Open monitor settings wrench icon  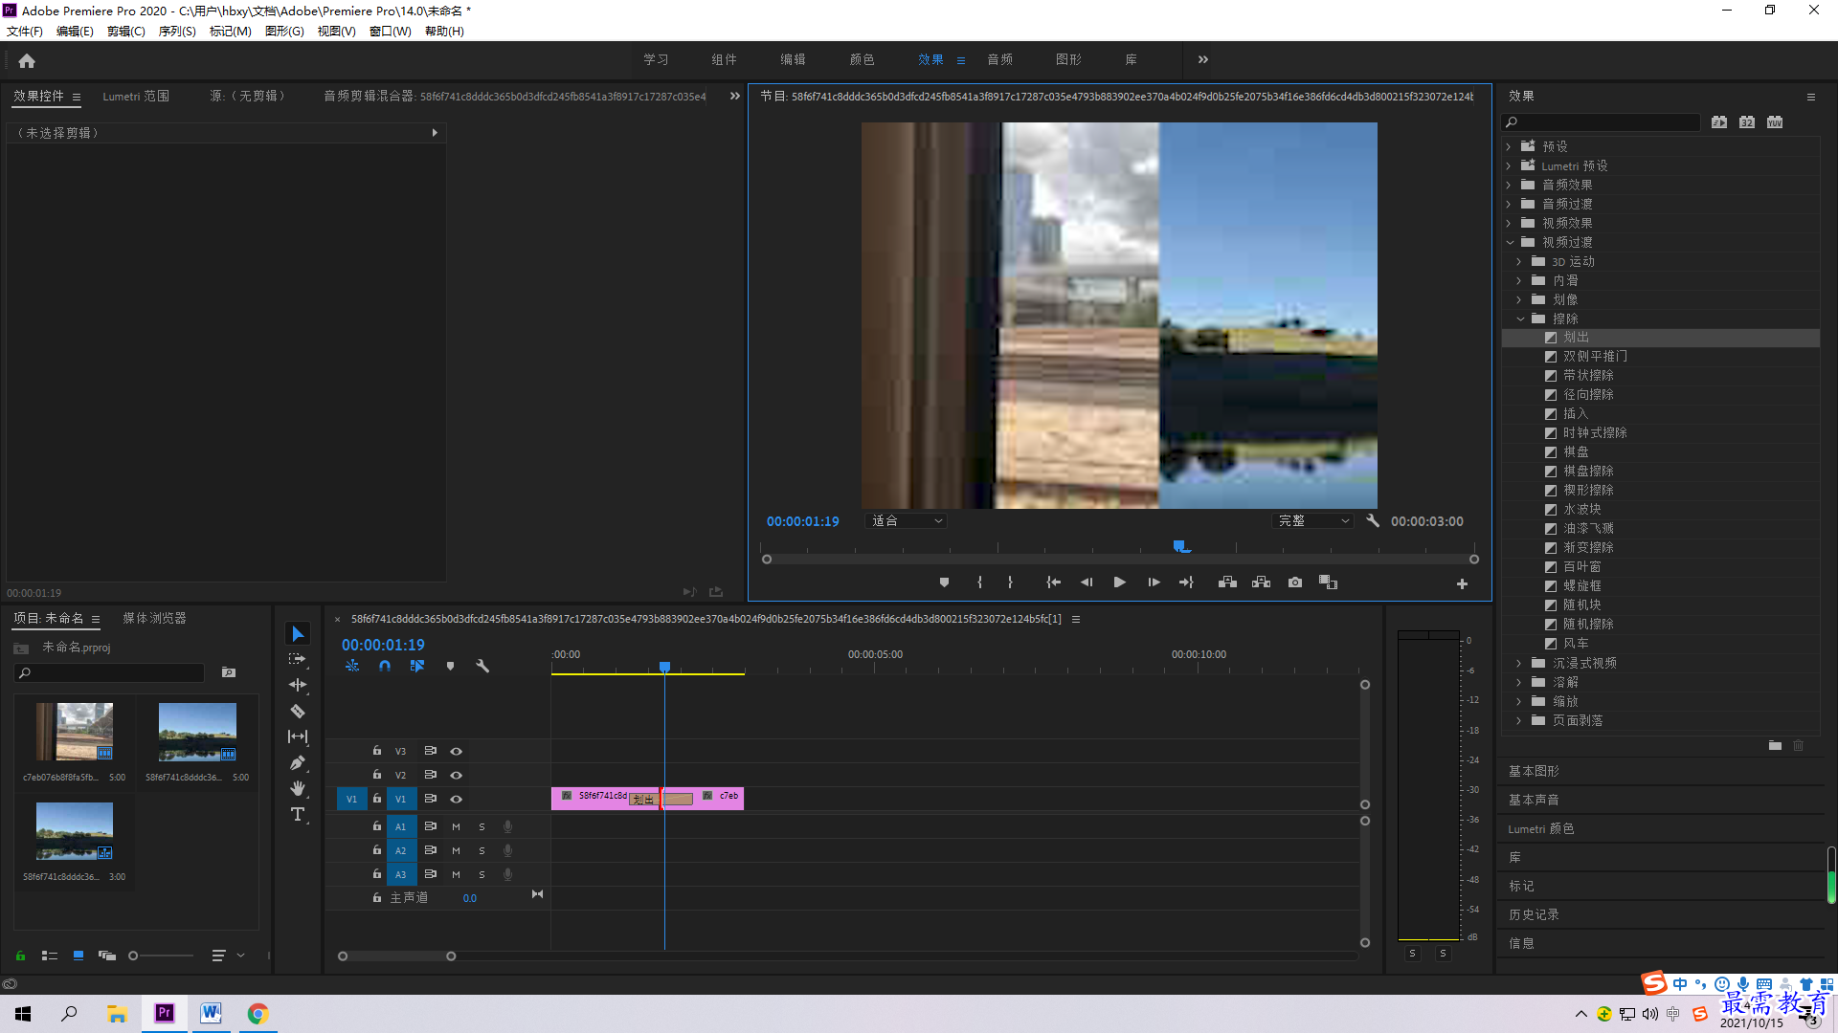point(1373,521)
